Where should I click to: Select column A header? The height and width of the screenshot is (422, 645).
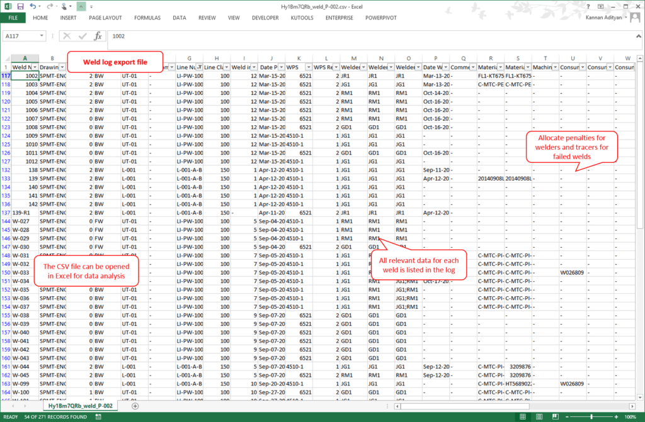coord(25,58)
